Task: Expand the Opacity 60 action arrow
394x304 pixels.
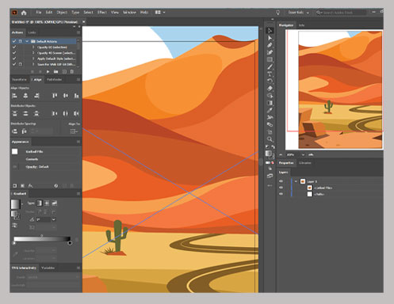Action: pyautogui.click(x=33, y=47)
